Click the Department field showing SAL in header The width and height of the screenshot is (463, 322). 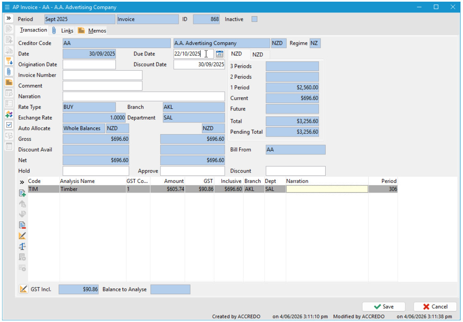194,118
